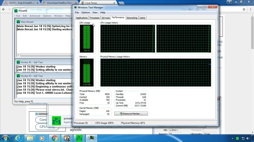Click the Worker #1 Self-Test window icon
254x142 pixels.
(x=18, y=62)
